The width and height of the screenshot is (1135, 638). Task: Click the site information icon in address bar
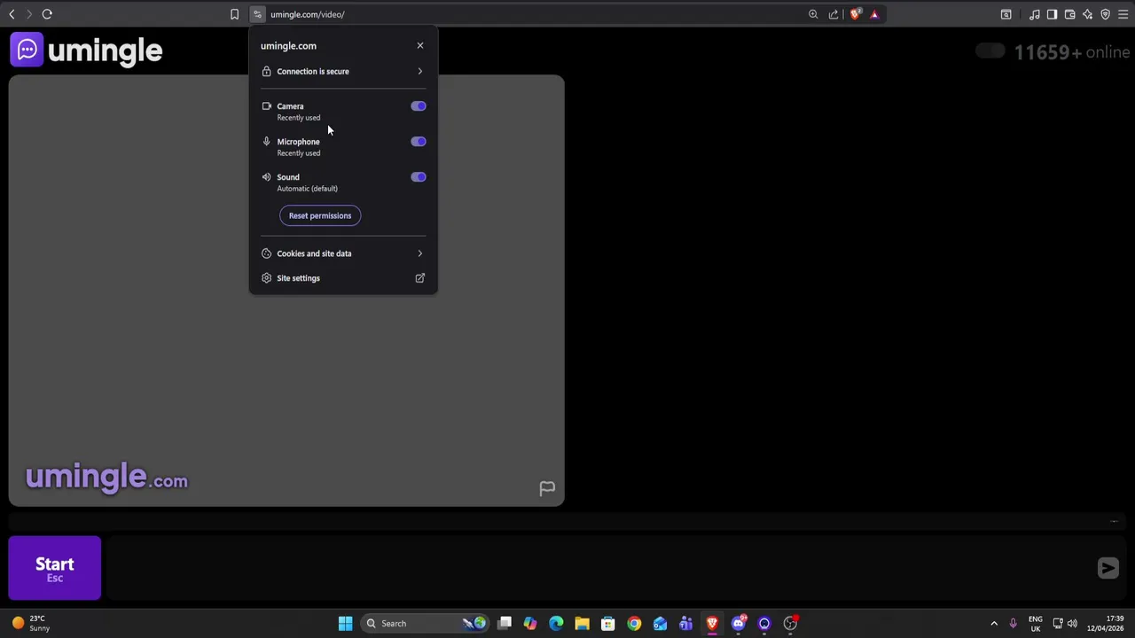pyautogui.click(x=257, y=14)
